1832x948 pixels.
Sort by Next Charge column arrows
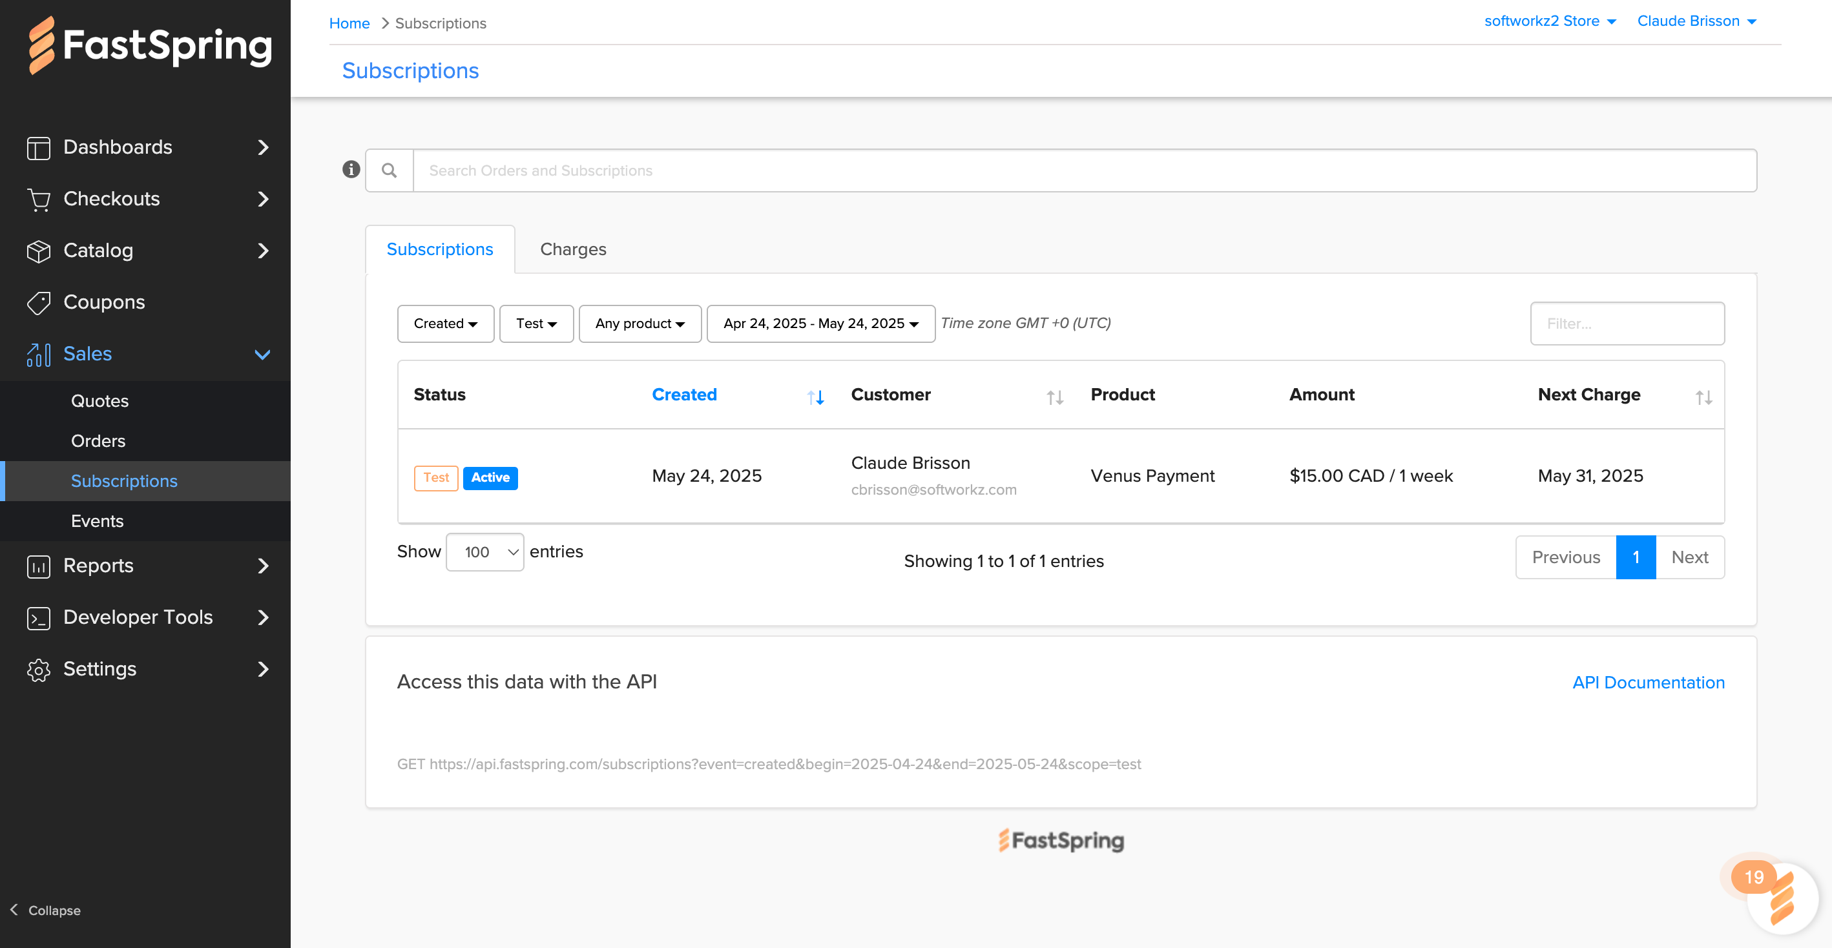1703,398
